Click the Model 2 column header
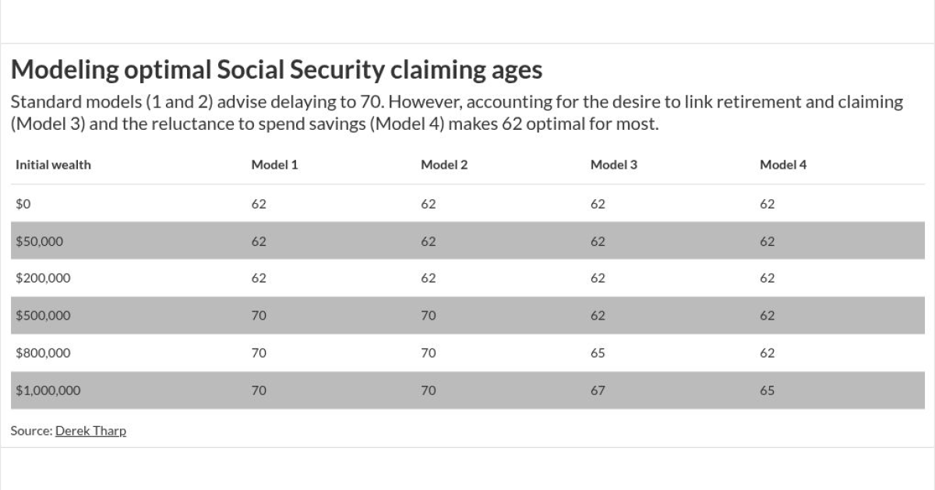935x490 pixels. pyautogui.click(x=444, y=165)
